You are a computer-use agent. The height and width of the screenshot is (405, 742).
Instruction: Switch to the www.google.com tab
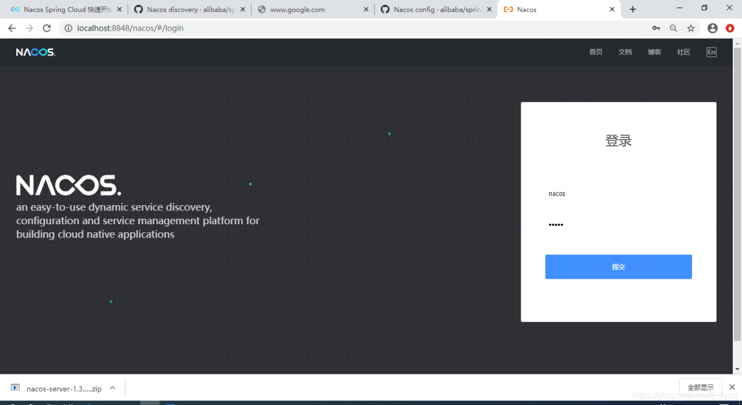coord(313,9)
